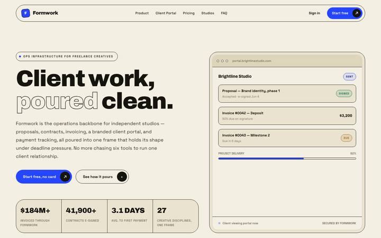Click Ops Infrastructure for Freelance Creatives badge
This screenshot has width=381, height=238.
(x=67, y=57)
